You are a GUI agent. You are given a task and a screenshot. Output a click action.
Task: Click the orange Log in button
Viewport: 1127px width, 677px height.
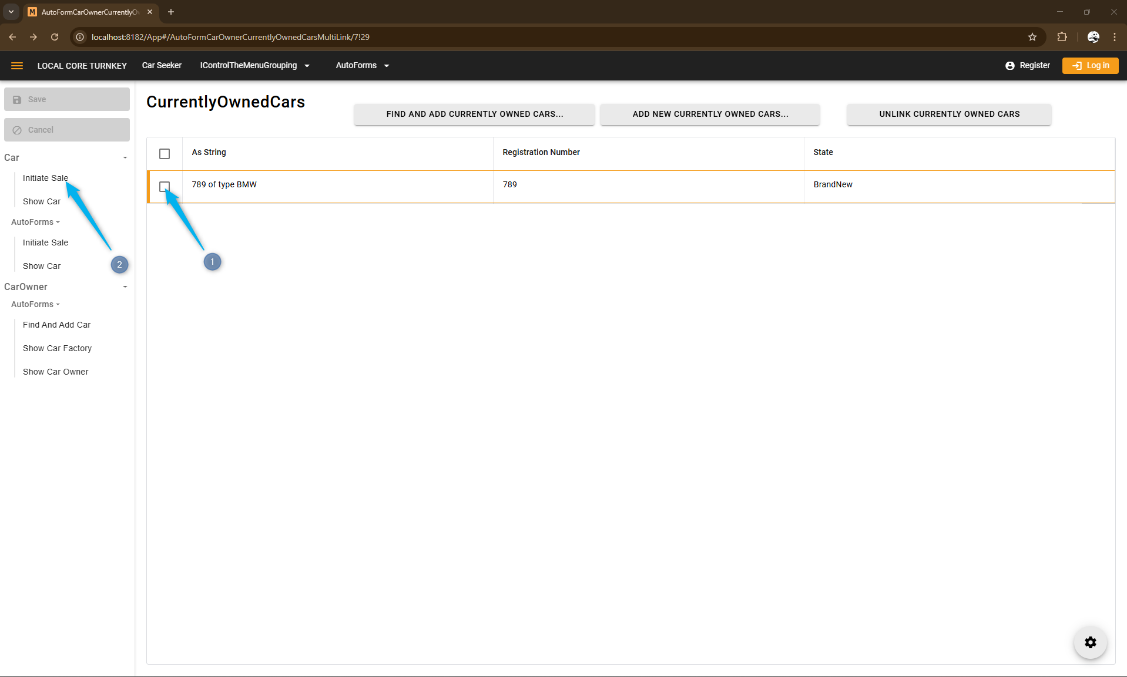click(x=1090, y=66)
